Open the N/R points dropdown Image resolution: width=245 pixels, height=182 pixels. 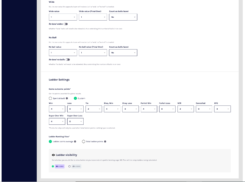186,109
